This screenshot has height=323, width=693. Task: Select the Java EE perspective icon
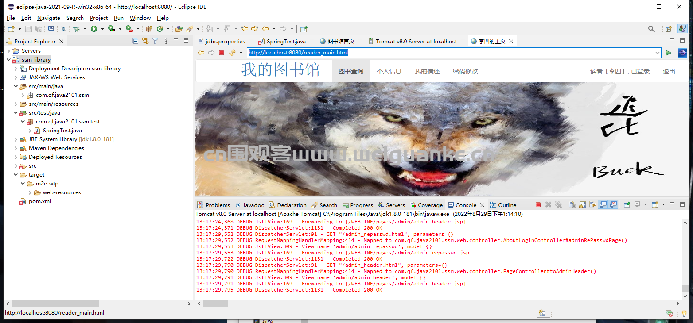pyautogui.click(x=682, y=29)
